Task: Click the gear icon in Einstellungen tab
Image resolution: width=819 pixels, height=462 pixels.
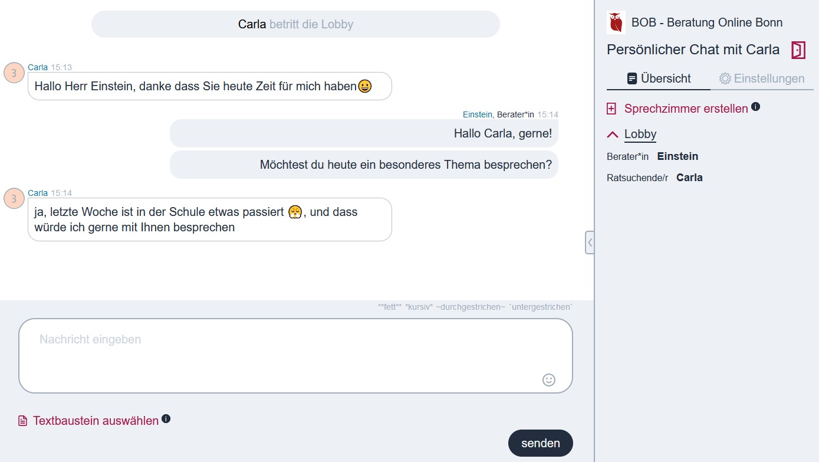Action: pos(725,78)
